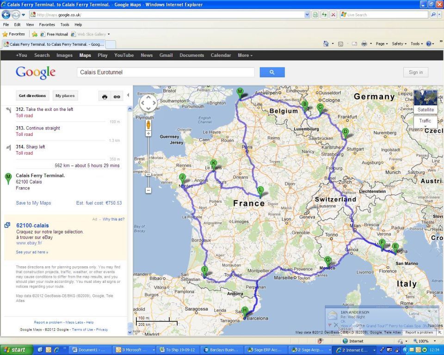The image size is (444, 355).
Task: Select the Calais Ferry Terminal browser tab
Action: 54,44
